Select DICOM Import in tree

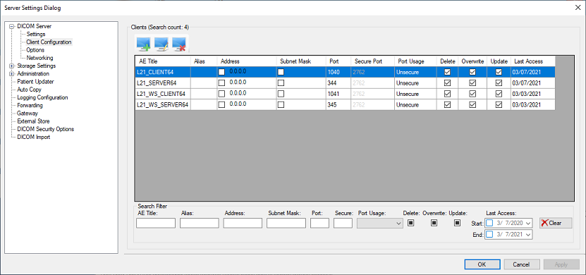[34, 137]
